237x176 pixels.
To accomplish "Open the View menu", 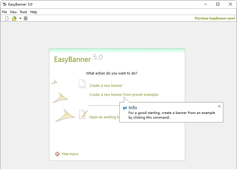I will point(13,12).
